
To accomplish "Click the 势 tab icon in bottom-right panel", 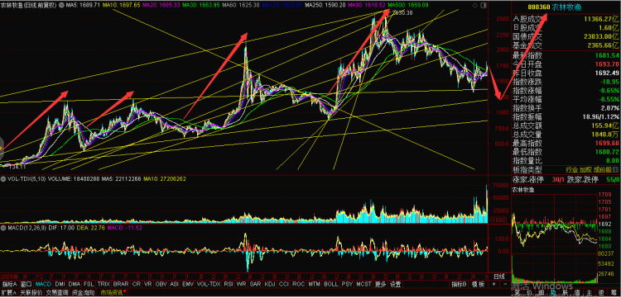I will pos(553,293).
